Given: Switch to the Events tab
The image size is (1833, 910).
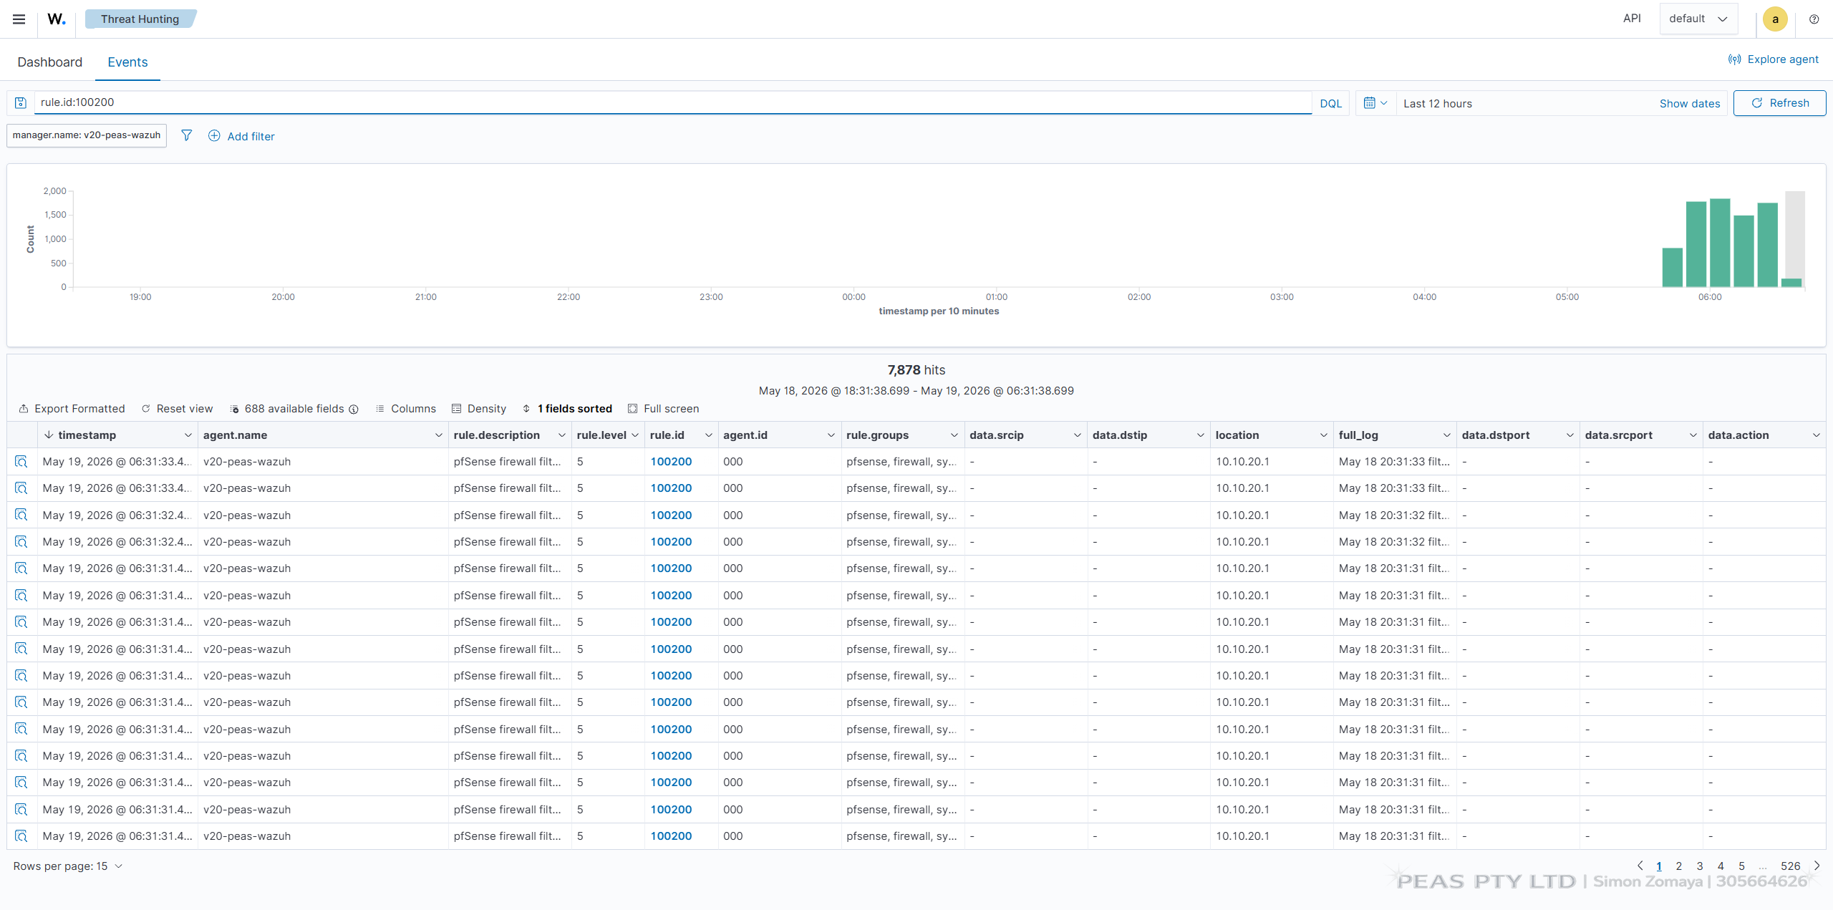Looking at the screenshot, I should [x=127, y=62].
